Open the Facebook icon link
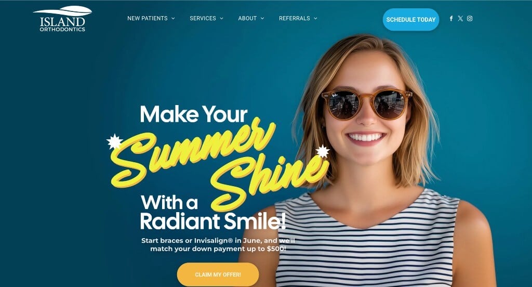 pos(451,18)
